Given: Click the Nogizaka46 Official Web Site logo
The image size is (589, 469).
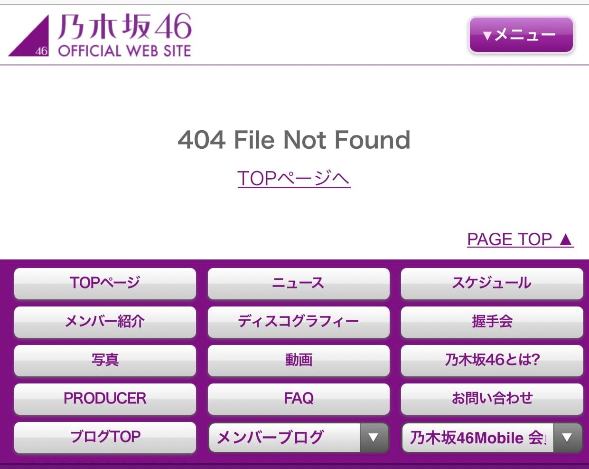Looking at the screenshot, I should 100,35.
